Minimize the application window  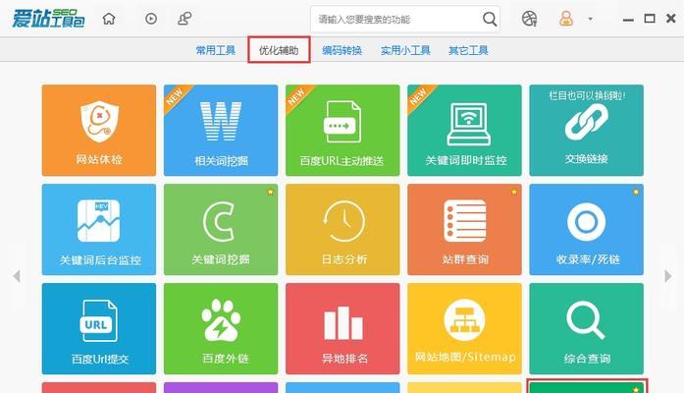point(628,20)
